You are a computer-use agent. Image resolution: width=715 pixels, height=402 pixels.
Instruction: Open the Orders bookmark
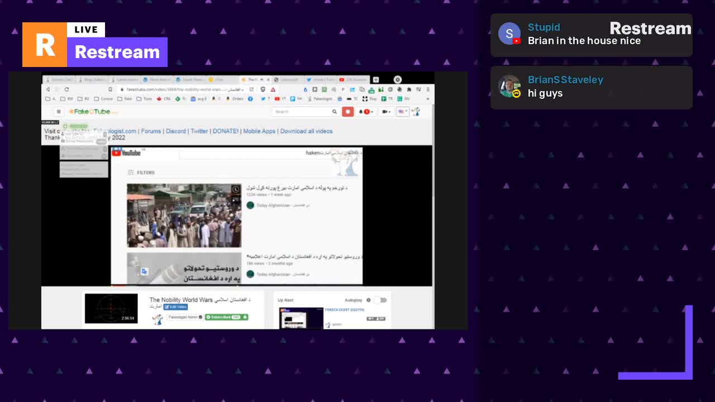pos(235,99)
